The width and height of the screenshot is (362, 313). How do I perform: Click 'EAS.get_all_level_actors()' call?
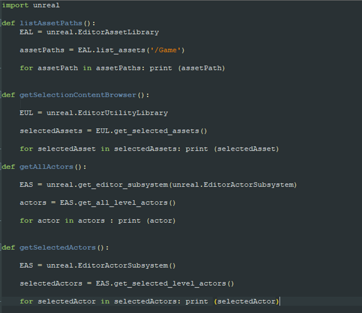(118, 203)
